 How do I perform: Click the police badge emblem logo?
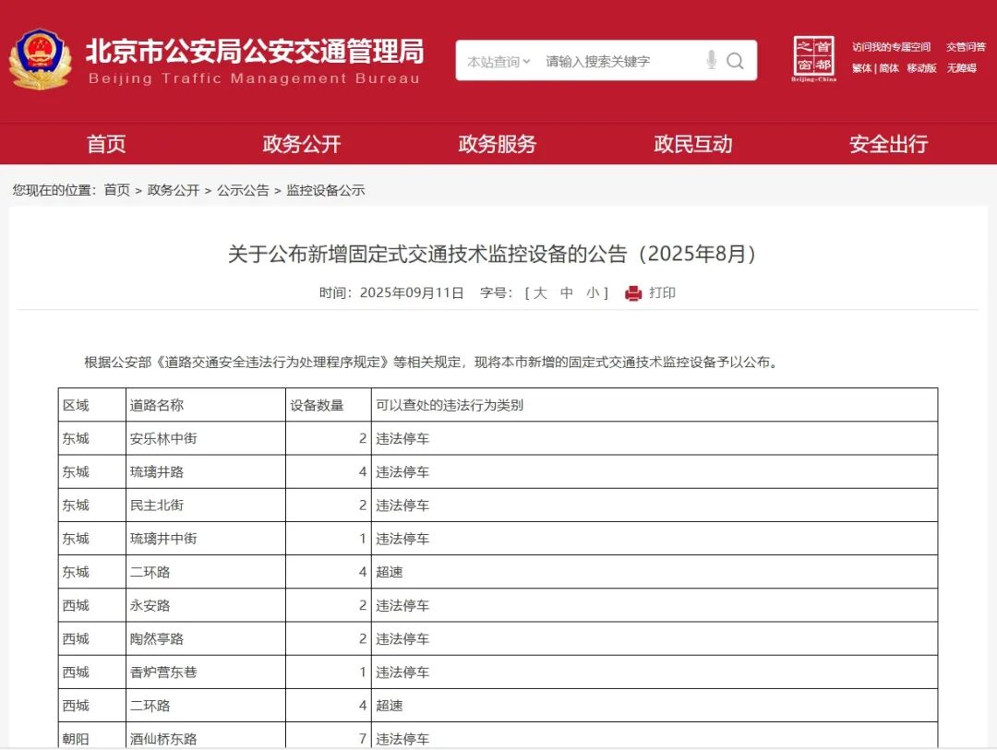pos(40,60)
